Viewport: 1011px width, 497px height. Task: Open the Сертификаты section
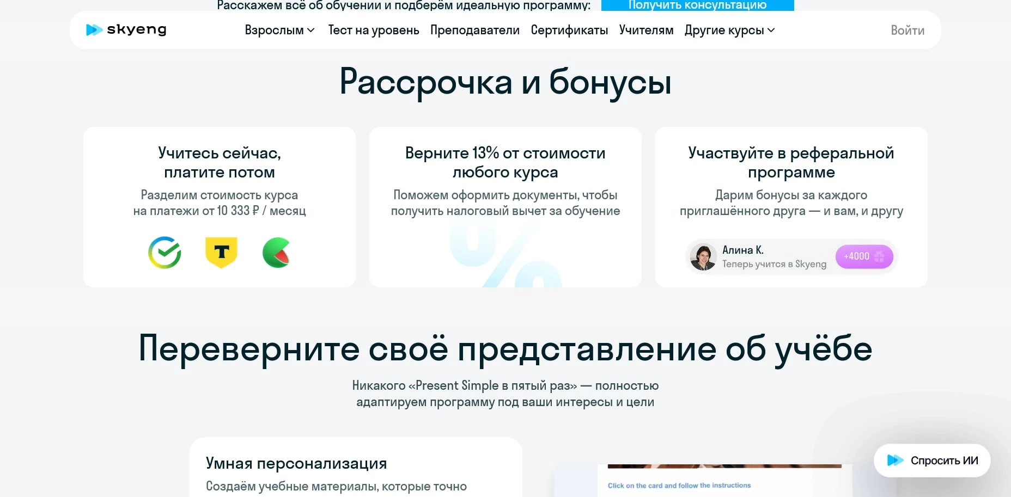[569, 30]
